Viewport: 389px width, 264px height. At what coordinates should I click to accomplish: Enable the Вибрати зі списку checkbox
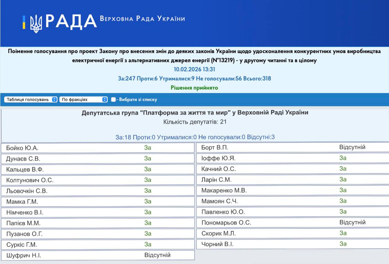113,100
